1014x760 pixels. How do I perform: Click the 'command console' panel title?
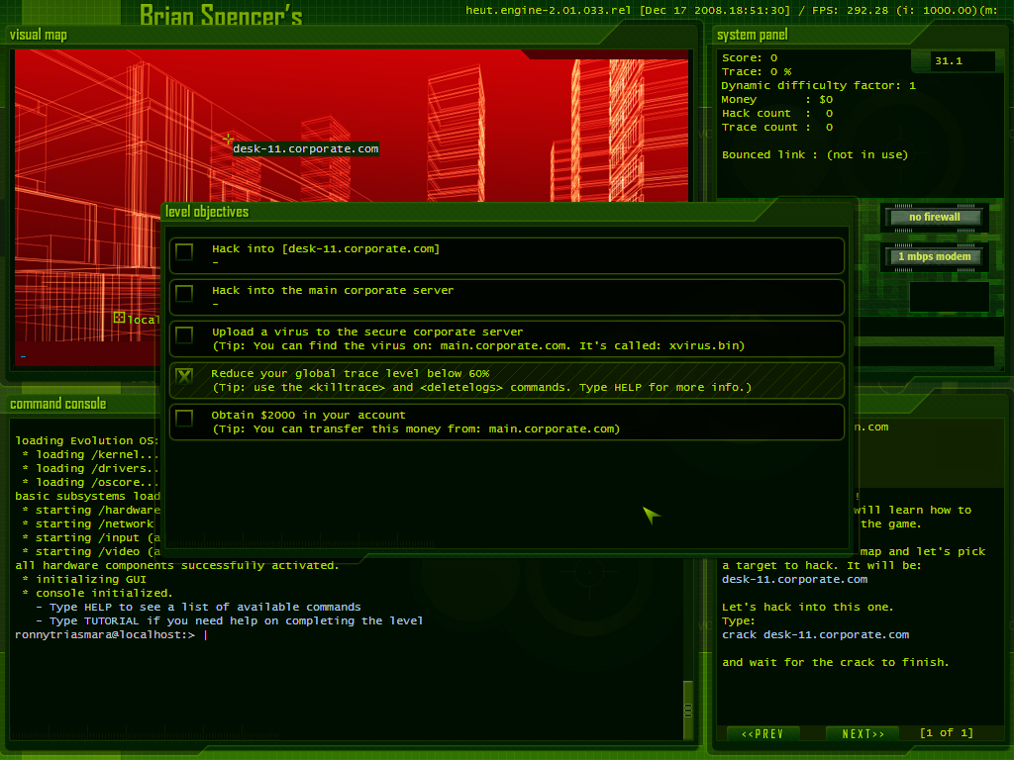[x=57, y=404]
